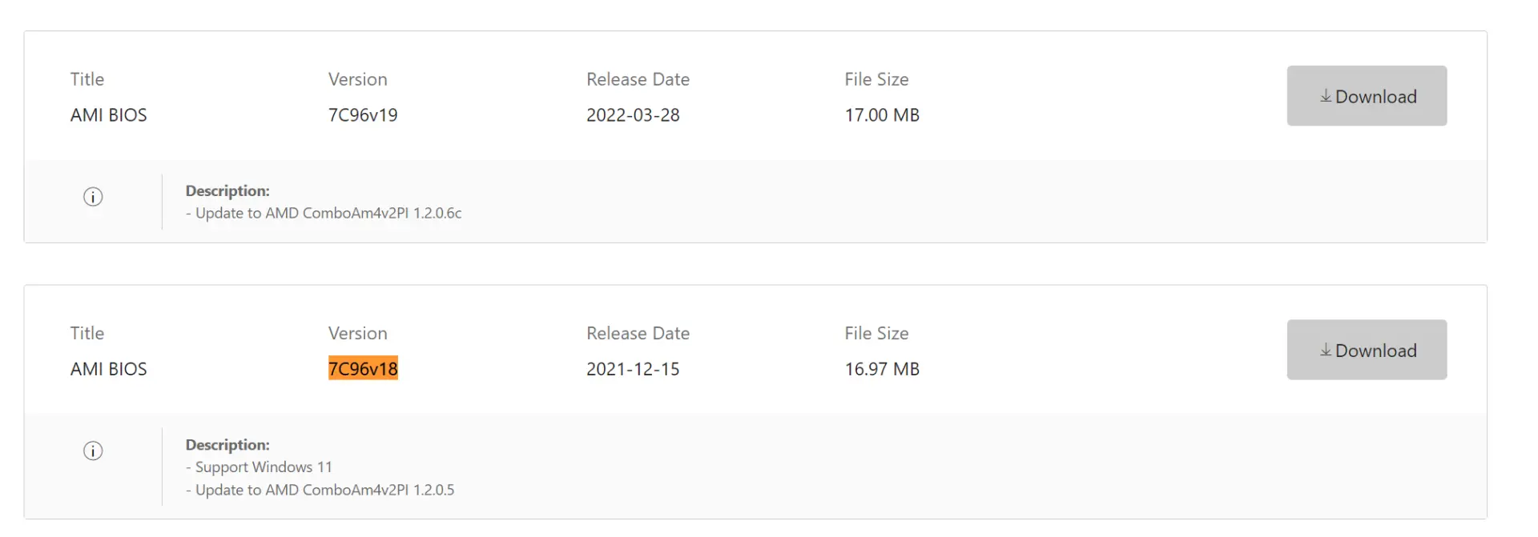Screen dimensions: 1538x537
Task: Click file size 16.97 MB
Action: [882, 368]
